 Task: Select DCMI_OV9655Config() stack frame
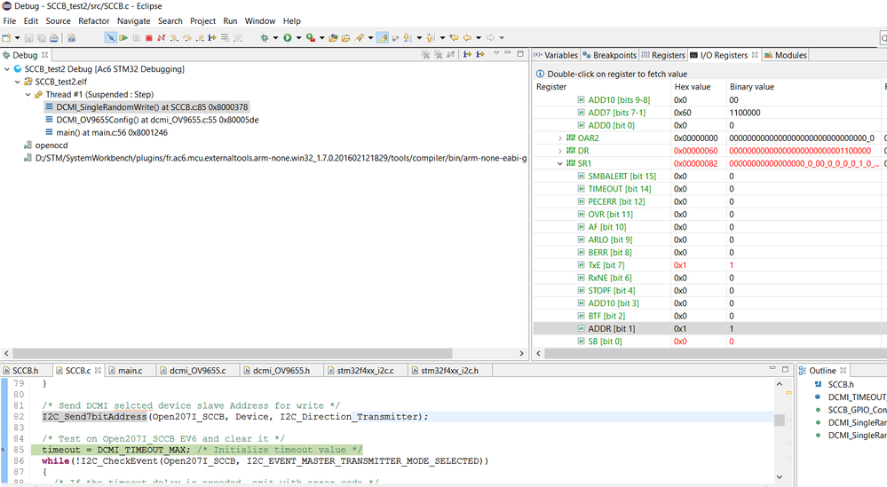coord(157,120)
